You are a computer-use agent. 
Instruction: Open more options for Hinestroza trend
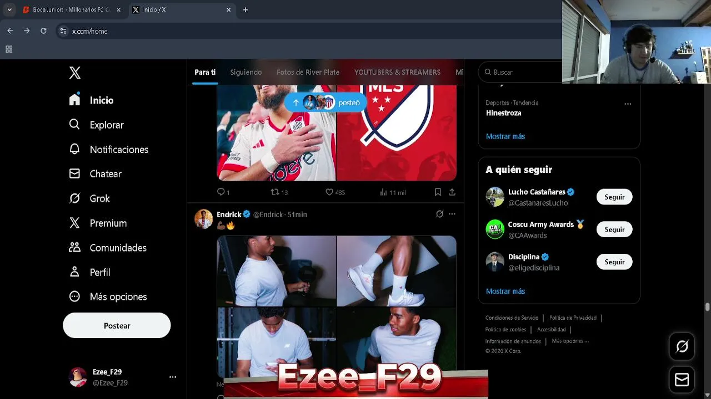[628, 104]
